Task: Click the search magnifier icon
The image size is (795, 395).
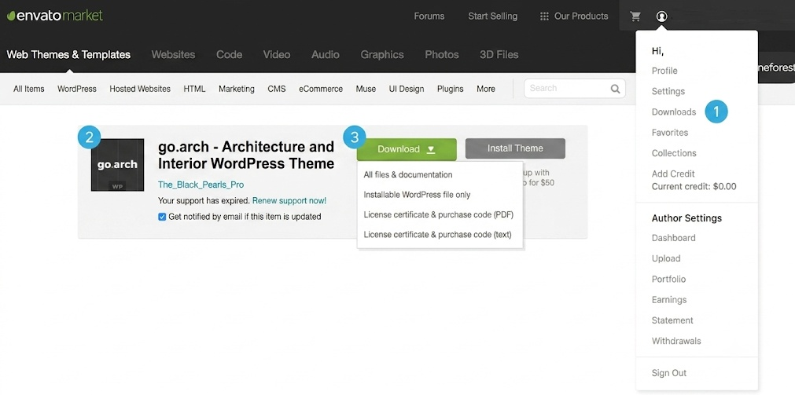Action: 615,89
